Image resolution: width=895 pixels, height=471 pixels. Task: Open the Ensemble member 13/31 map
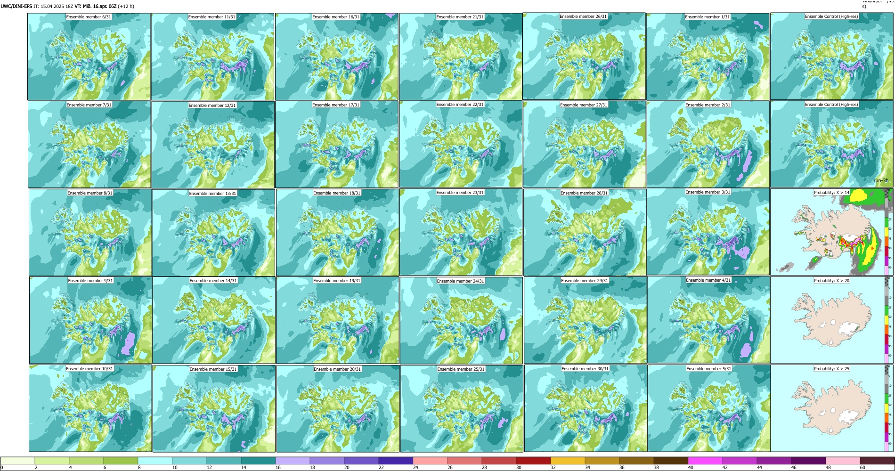(213, 233)
